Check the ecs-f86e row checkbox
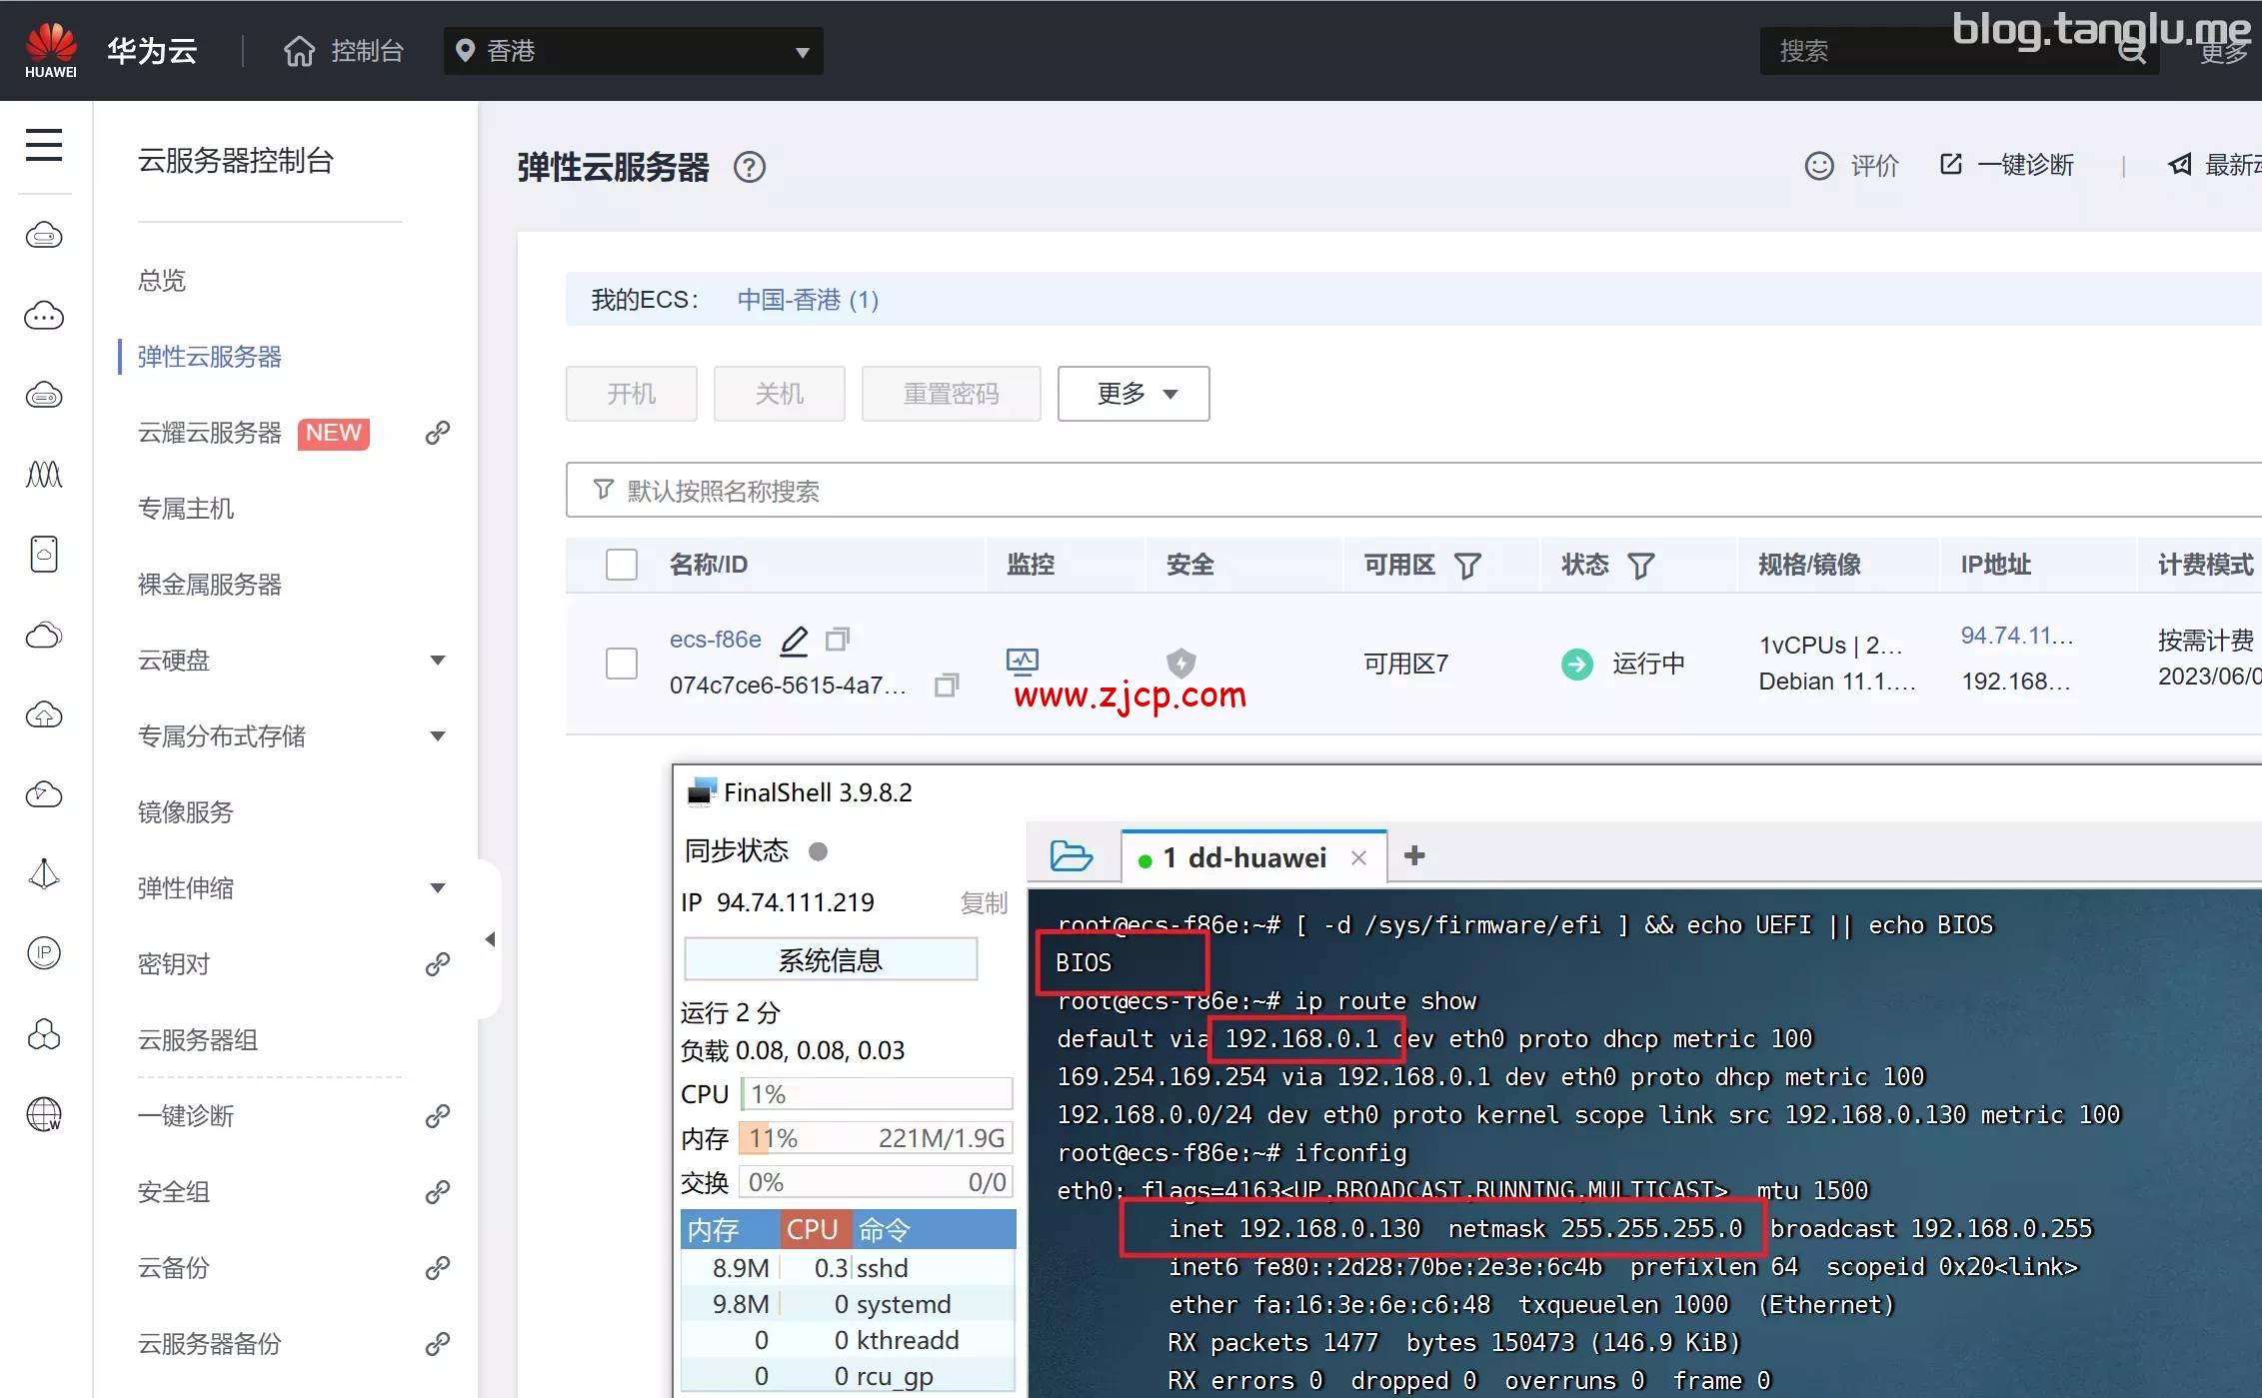The image size is (2262, 1398). point(621,663)
